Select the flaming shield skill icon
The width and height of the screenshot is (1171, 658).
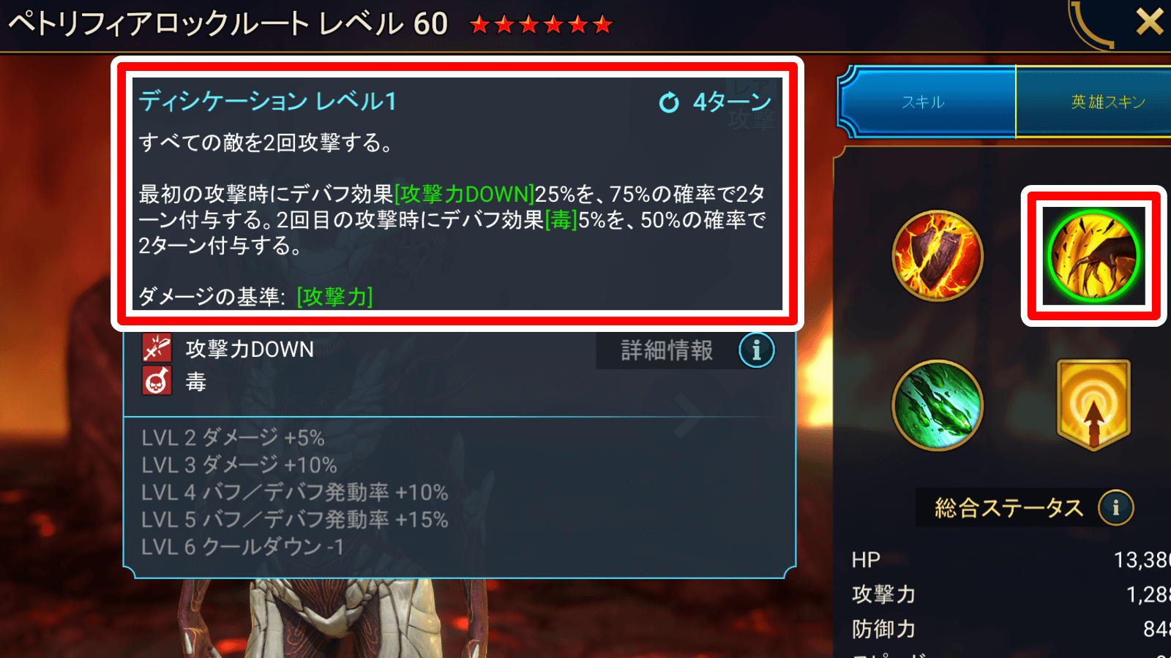pyautogui.click(x=938, y=255)
